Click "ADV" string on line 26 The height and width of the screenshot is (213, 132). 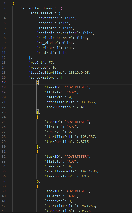(72, 127)
